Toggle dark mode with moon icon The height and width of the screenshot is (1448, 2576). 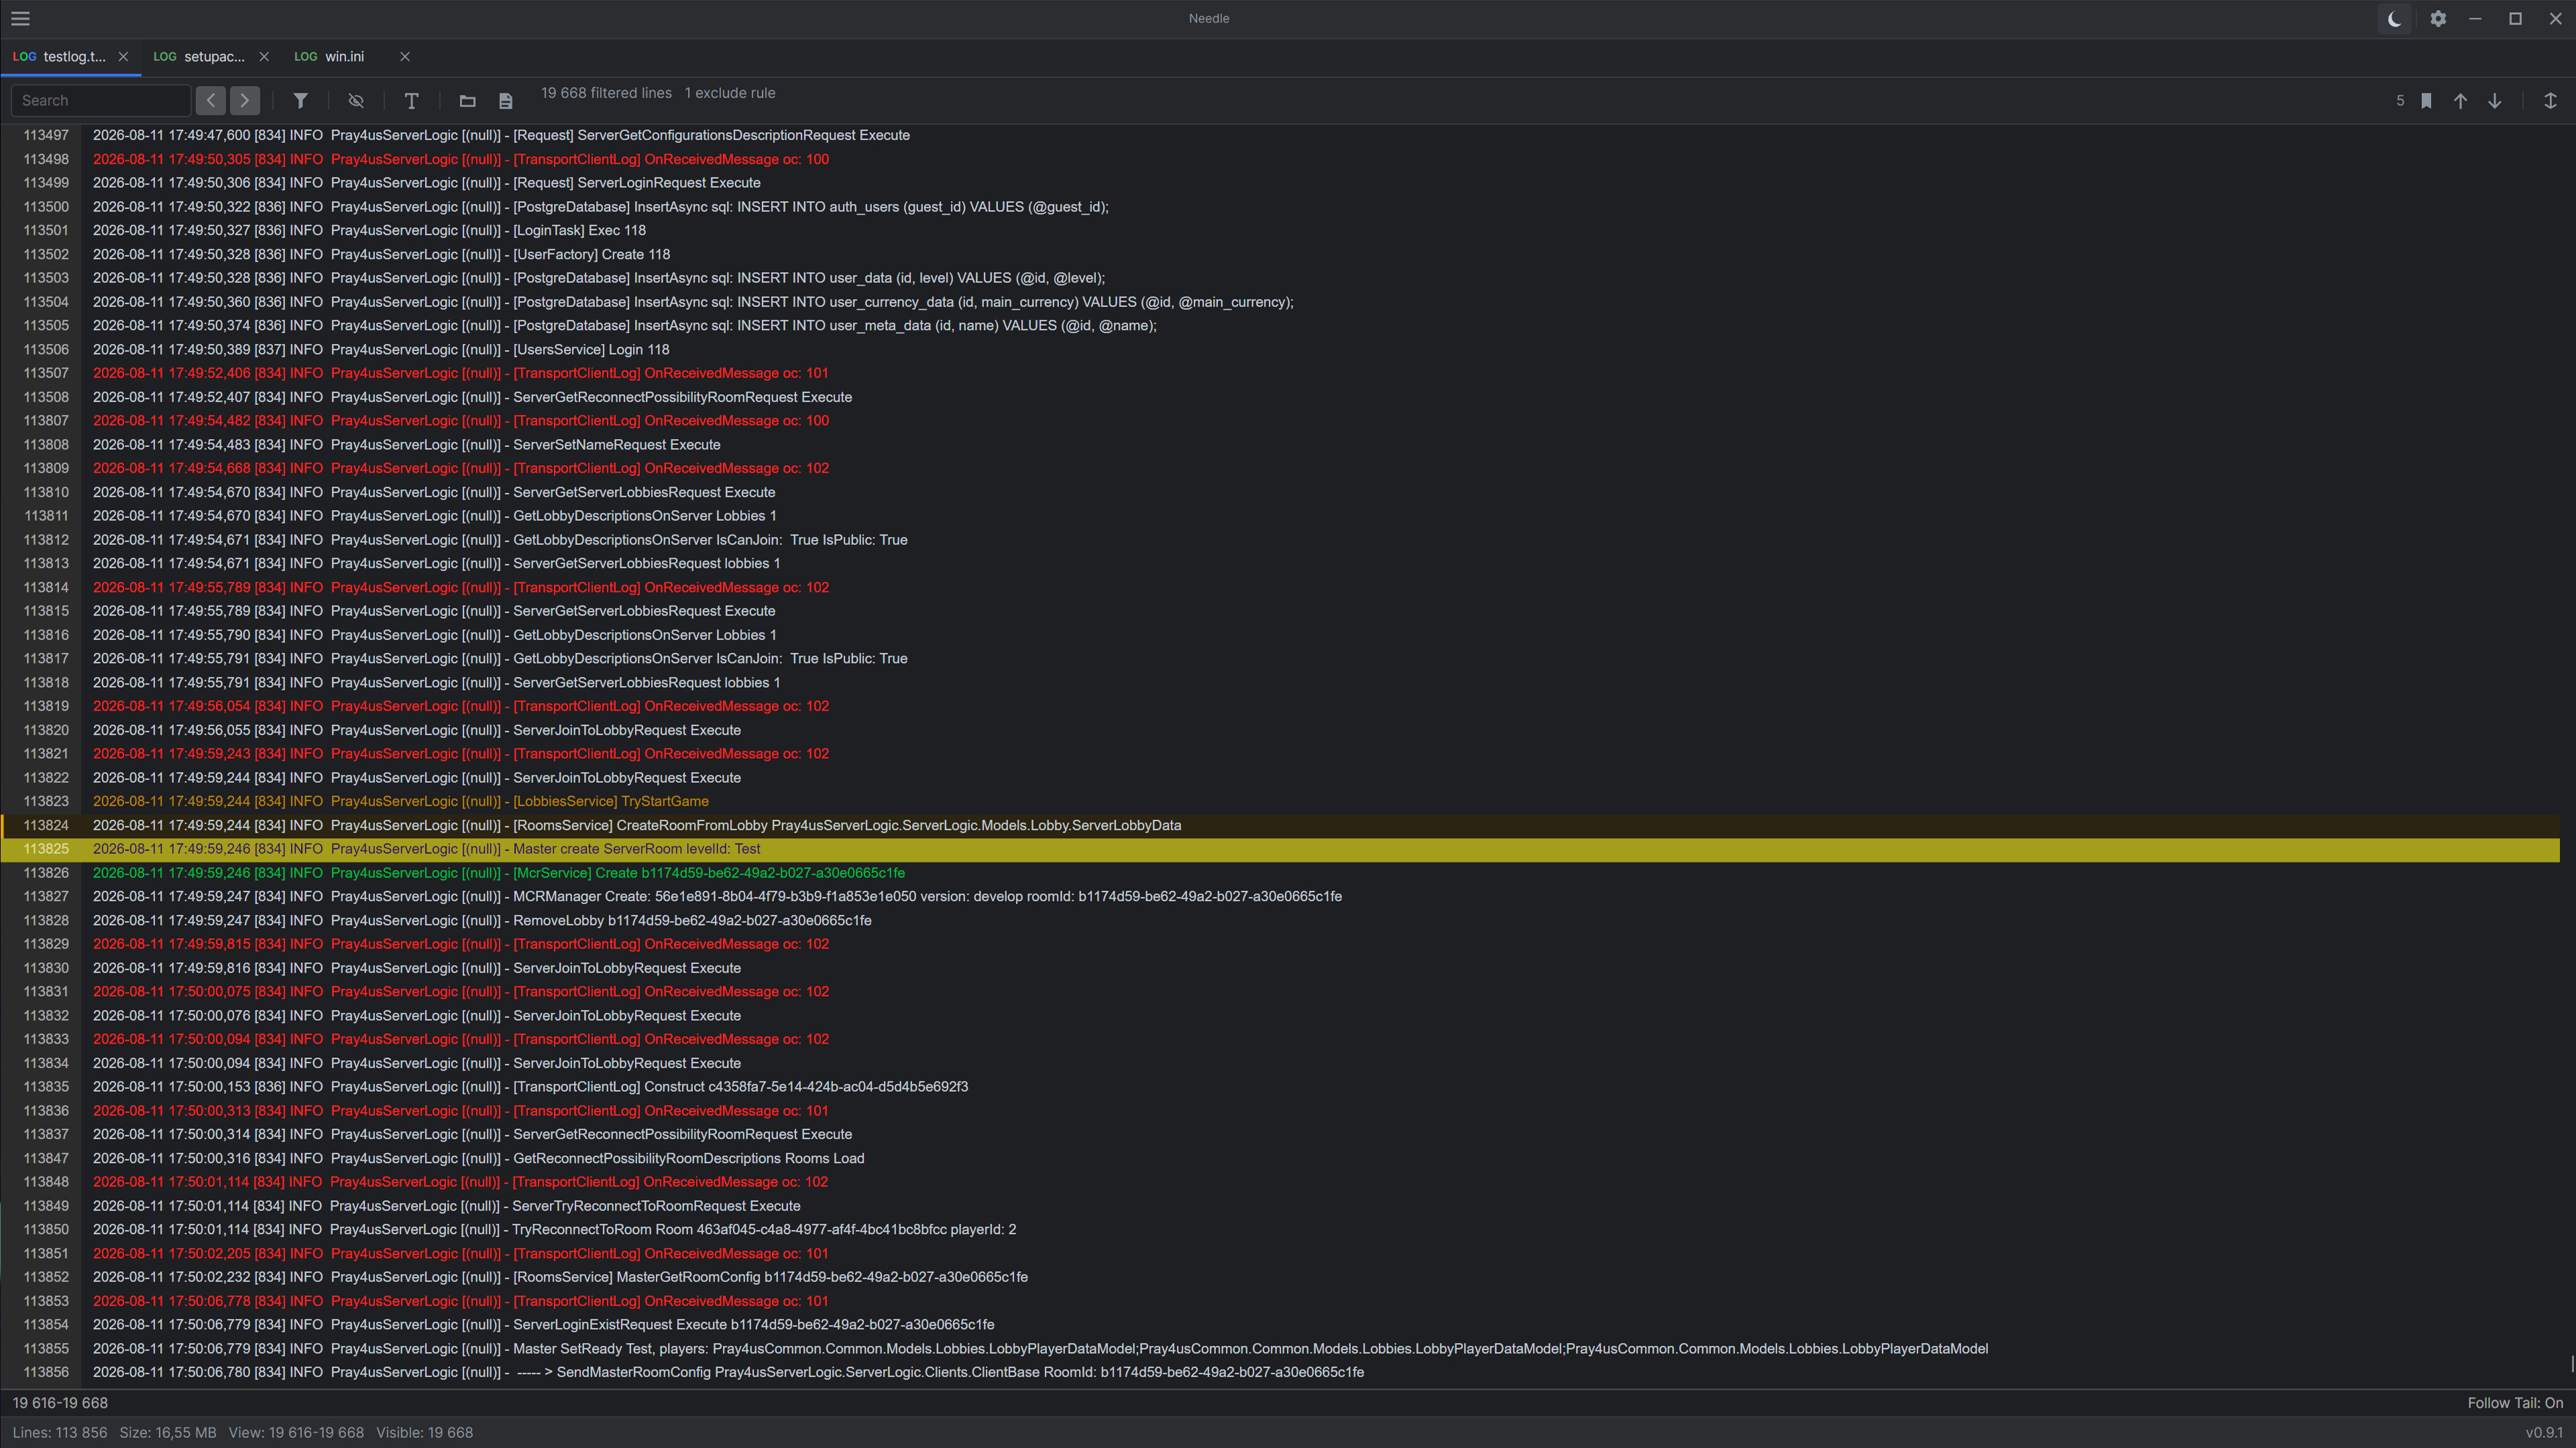pos(2394,18)
